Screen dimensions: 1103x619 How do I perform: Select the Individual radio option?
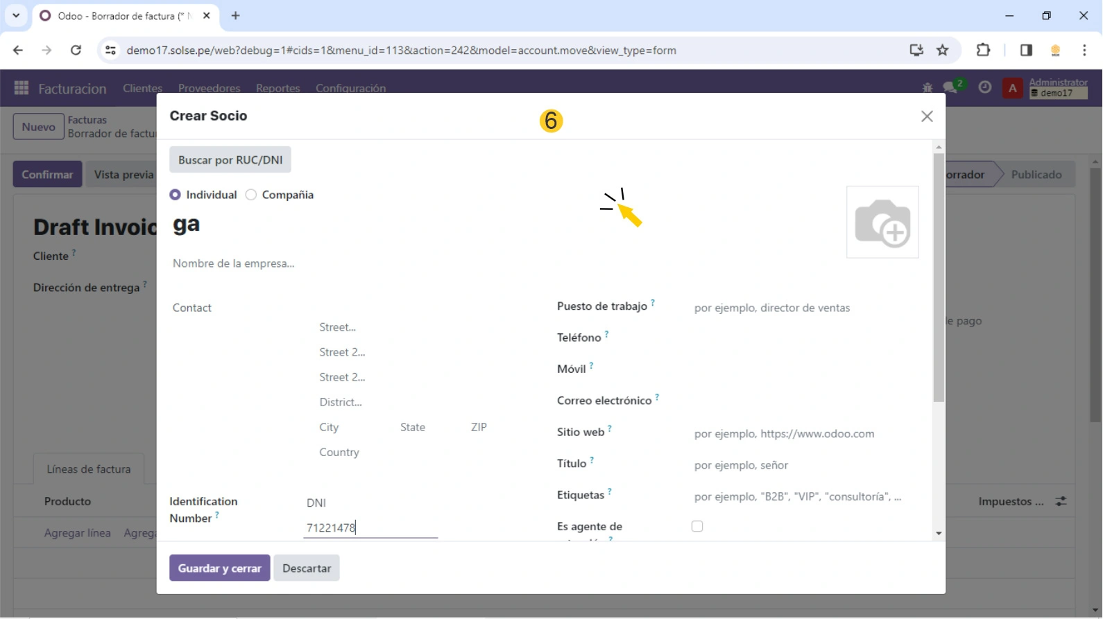[x=176, y=195]
